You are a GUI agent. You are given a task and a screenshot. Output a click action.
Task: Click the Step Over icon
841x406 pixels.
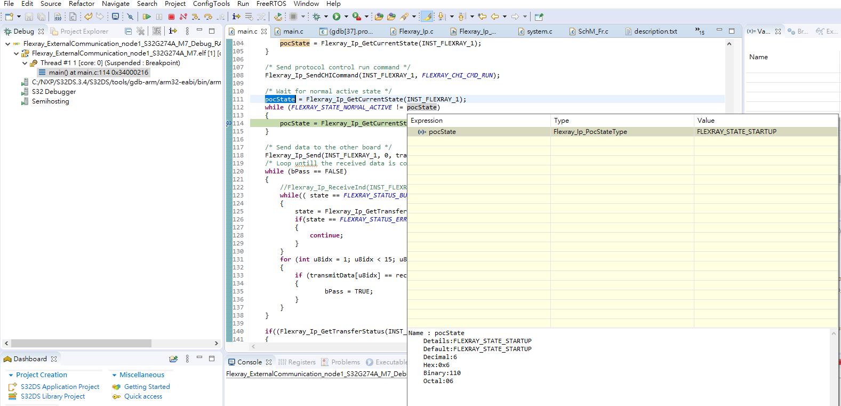pos(208,17)
